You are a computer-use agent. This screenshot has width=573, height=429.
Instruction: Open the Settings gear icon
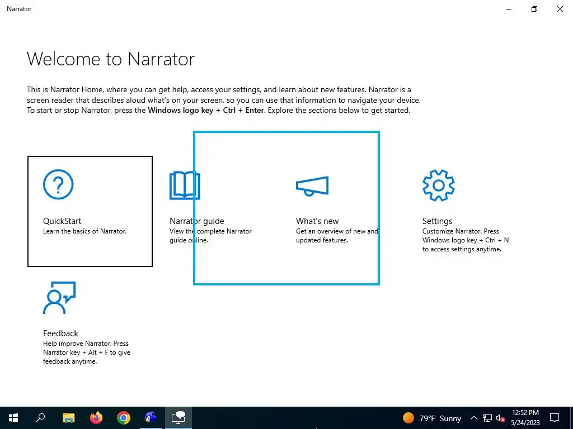coord(439,185)
